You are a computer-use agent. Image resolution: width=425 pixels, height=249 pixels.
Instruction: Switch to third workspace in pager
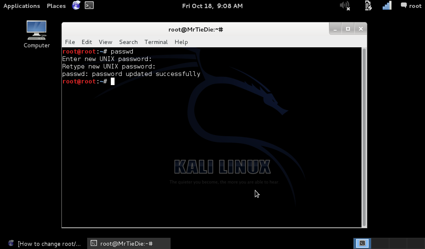coord(398,243)
